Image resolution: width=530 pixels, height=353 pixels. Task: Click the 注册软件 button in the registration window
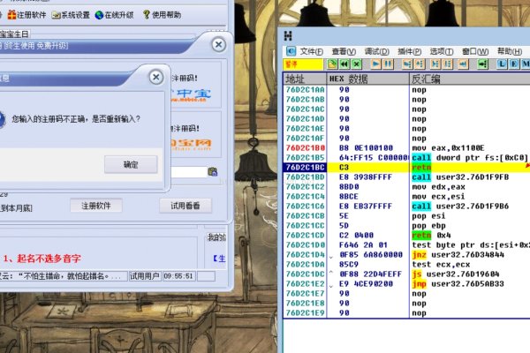point(96,206)
